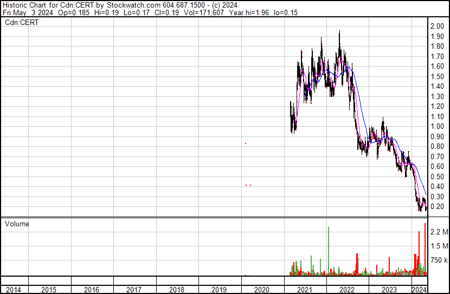This screenshot has width=450, height=294.
Task: Click the 1.5 M volume axis label
Action: coord(438,246)
